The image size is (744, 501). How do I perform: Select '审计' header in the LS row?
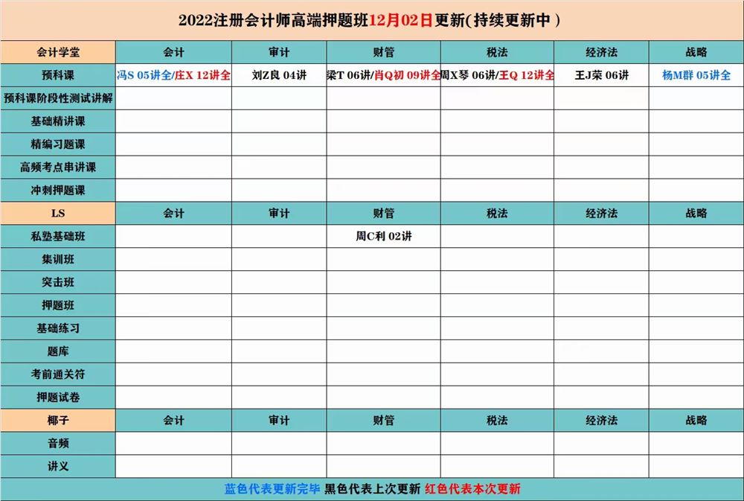pos(279,213)
